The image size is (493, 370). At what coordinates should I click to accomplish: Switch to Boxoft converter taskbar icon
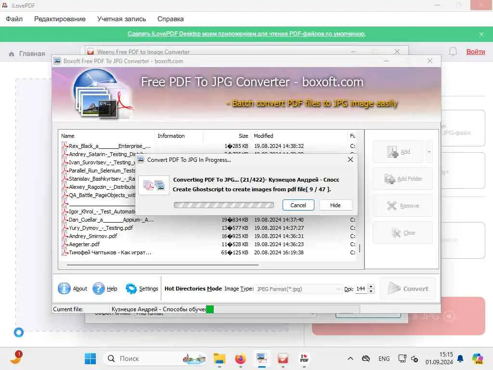click(261, 358)
